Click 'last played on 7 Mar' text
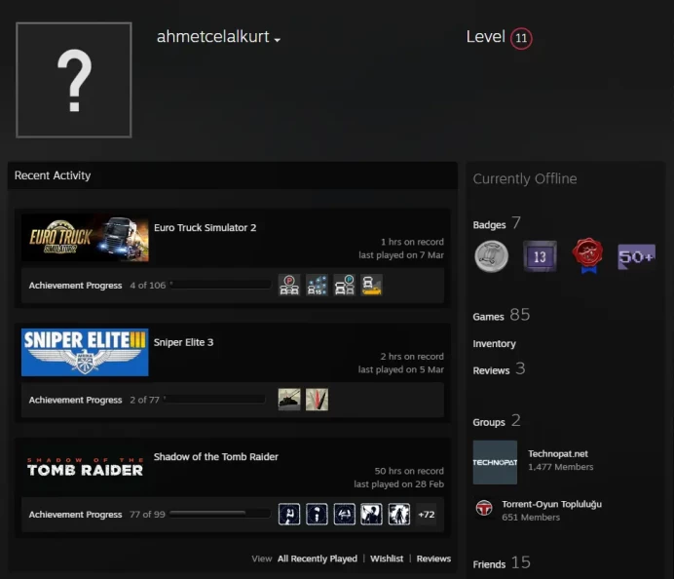 tap(401, 255)
